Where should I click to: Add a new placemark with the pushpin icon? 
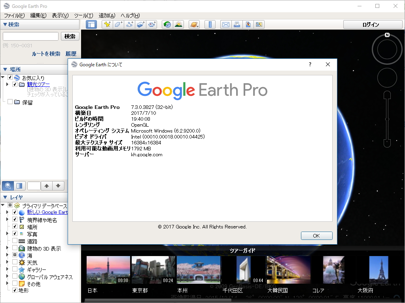tap(108, 24)
